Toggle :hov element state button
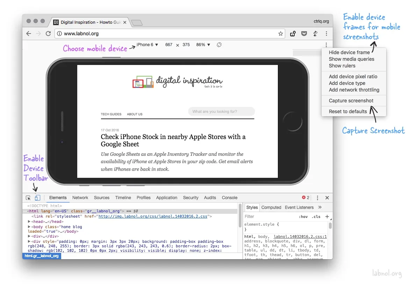Viewport: 410px width, 284px height. pos(303,217)
